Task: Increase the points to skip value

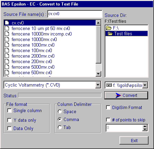Action: 145,126
